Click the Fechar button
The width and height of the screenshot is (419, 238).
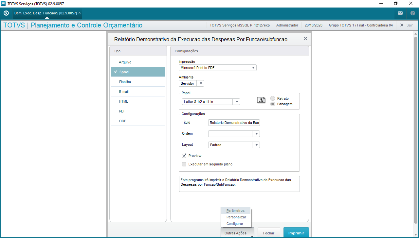269,233
